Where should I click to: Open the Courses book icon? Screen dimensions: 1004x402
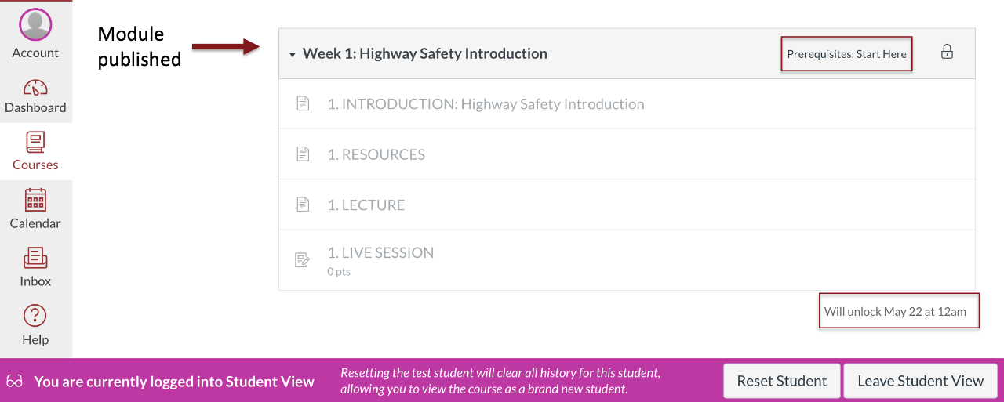point(35,143)
